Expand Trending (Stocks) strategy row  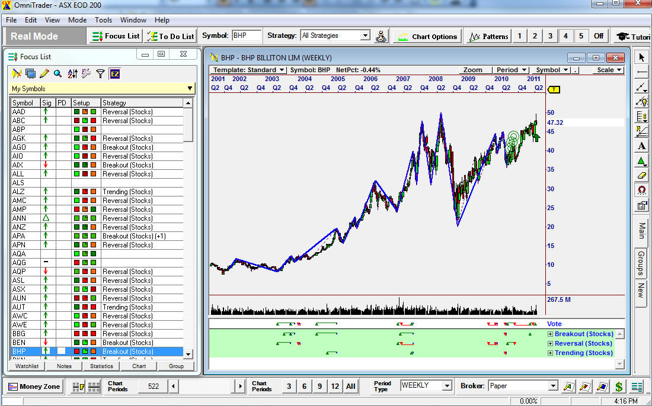click(x=550, y=353)
